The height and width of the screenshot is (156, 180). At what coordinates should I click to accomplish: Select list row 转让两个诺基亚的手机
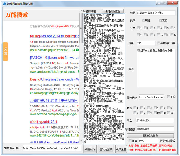(103, 27)
